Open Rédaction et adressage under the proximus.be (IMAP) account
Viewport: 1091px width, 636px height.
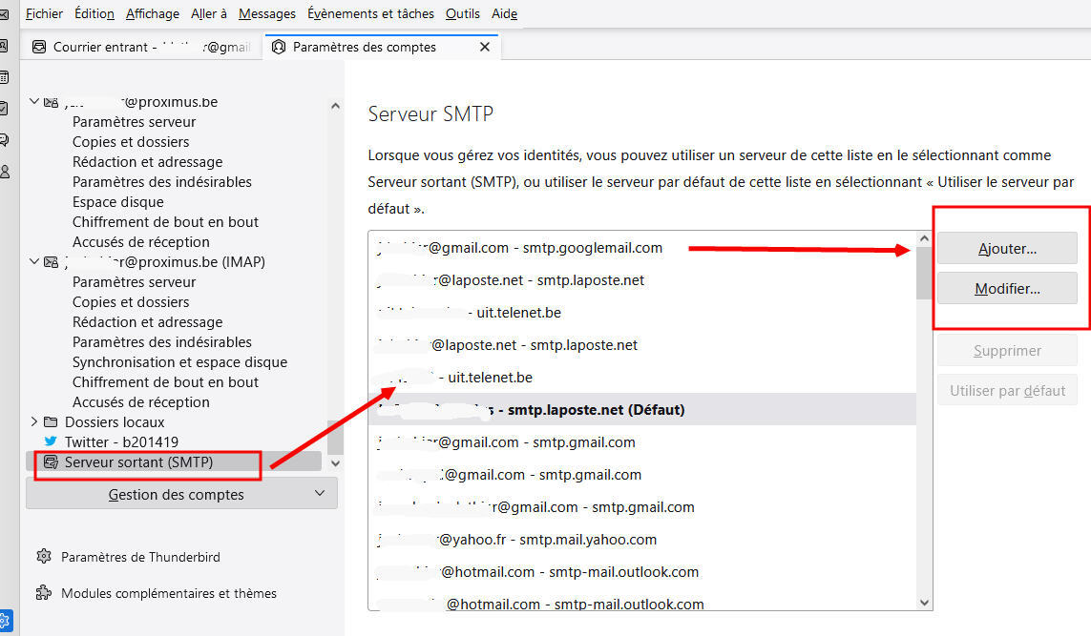pyautogui.click(x=148, y=322)
